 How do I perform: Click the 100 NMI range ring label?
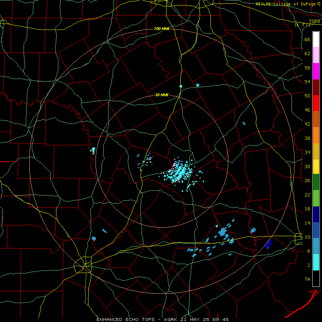[x=162, y=29]
